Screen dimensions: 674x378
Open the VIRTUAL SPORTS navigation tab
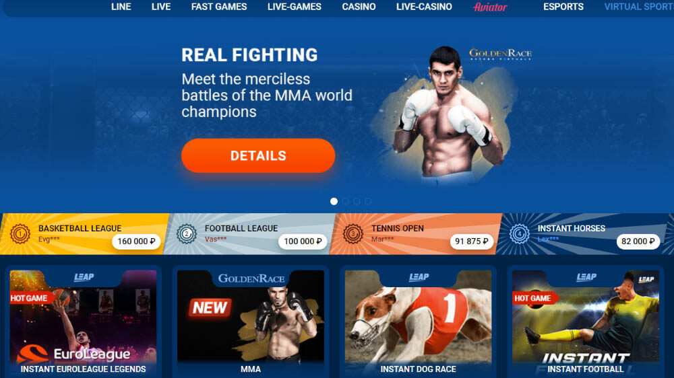[x=639, y=7]
